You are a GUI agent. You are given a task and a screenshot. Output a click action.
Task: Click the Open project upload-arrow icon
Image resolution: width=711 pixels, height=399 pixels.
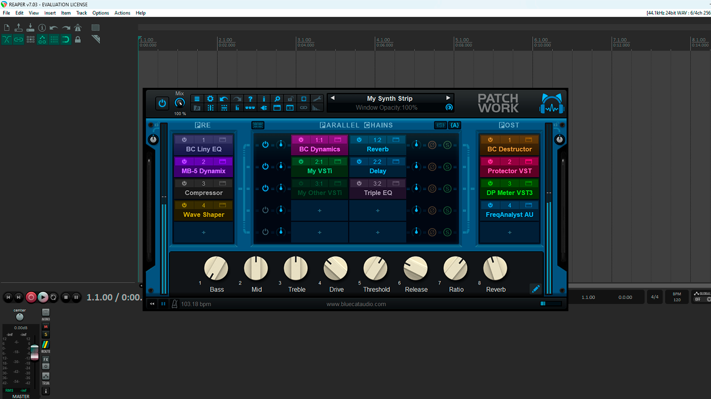coord(19,28)
